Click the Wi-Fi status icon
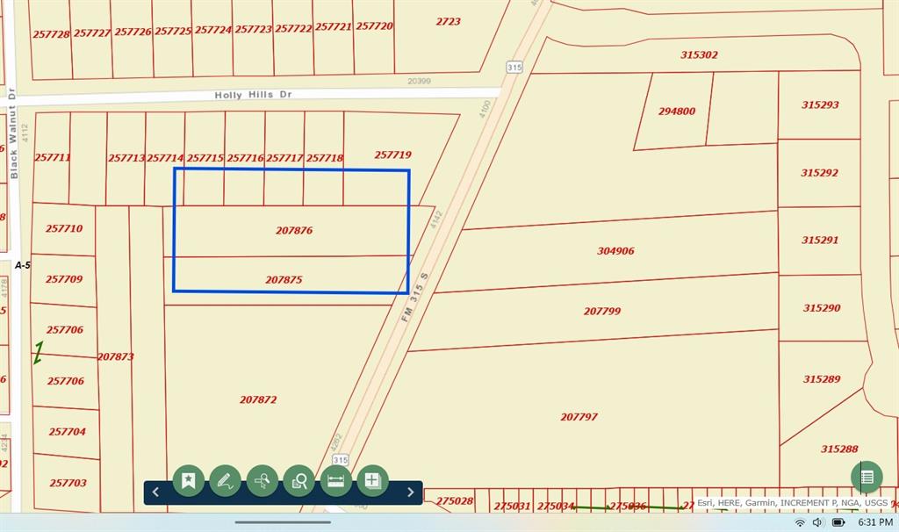Screen dimensions: 899x532 800,522
